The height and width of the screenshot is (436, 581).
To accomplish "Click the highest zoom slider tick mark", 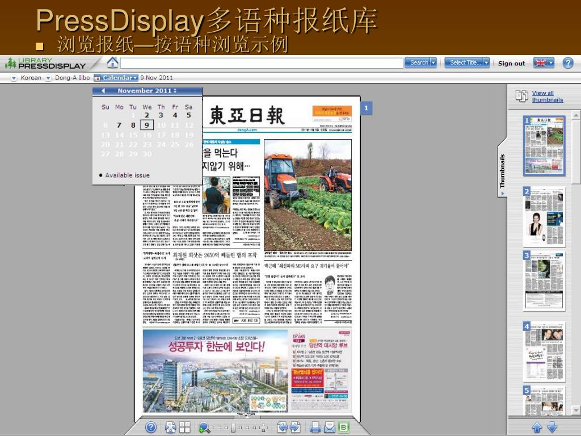I will (254, 428).
